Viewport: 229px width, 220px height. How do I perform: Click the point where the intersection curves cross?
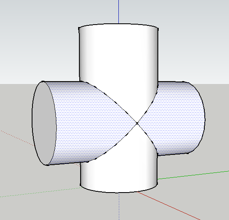[x=137, y=123]
